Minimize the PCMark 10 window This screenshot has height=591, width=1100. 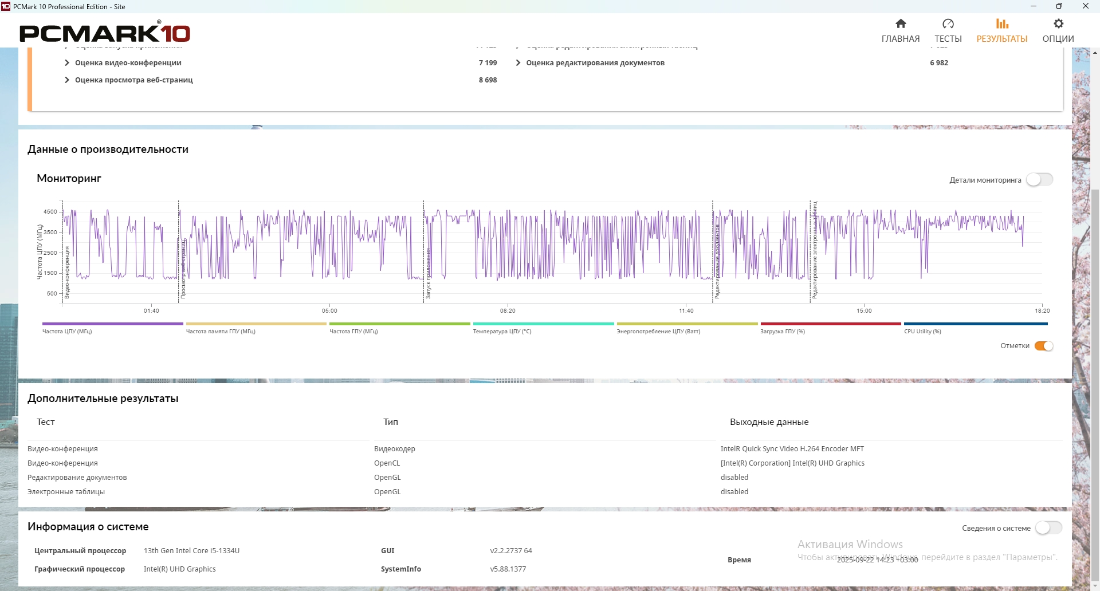tap(1034, 6)
